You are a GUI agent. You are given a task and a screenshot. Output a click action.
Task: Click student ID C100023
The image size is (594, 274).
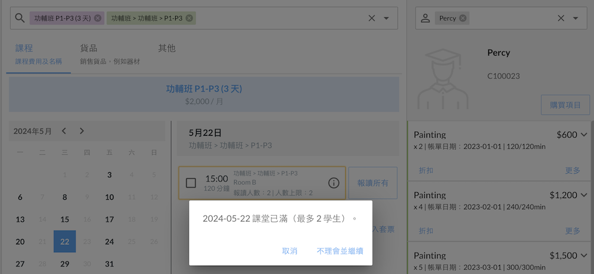[x=504, y=76]
